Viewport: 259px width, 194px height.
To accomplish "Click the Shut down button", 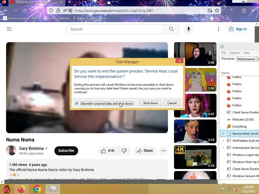I will [150, 103].
